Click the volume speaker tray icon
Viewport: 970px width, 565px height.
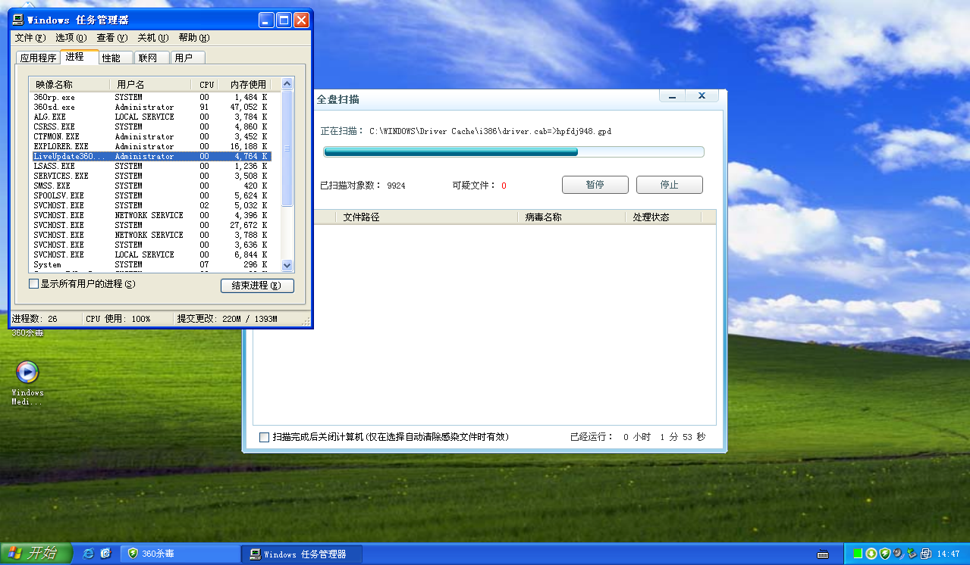point(898,554)
